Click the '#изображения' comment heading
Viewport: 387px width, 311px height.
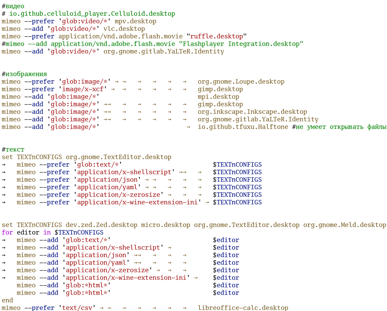point(24,74)
